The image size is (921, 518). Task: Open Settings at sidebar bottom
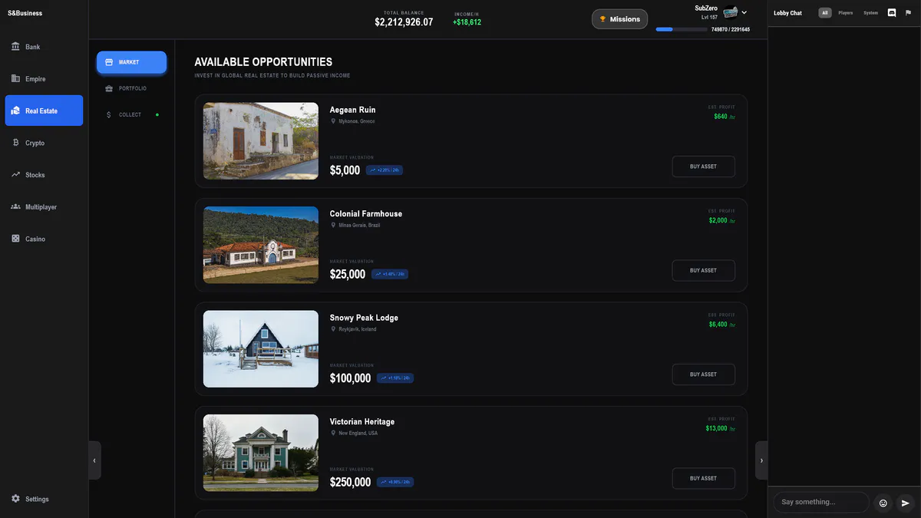point(44,499)
